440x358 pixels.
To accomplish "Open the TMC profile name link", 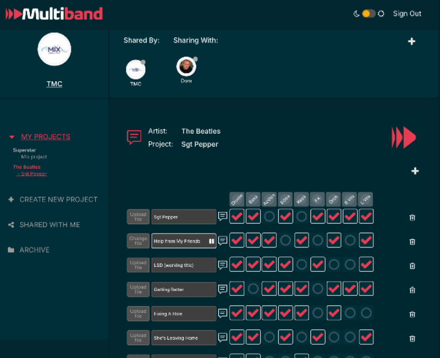I will pos(54,84).
